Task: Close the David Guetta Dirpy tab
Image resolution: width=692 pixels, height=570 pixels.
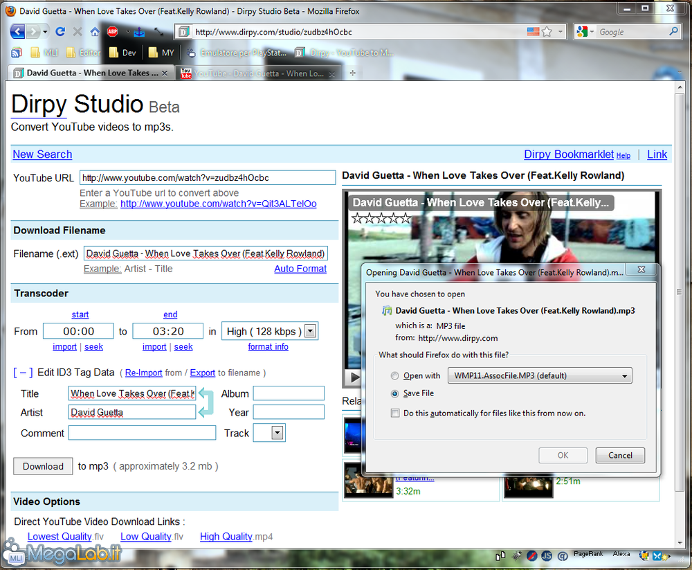Action: [165, 73]
